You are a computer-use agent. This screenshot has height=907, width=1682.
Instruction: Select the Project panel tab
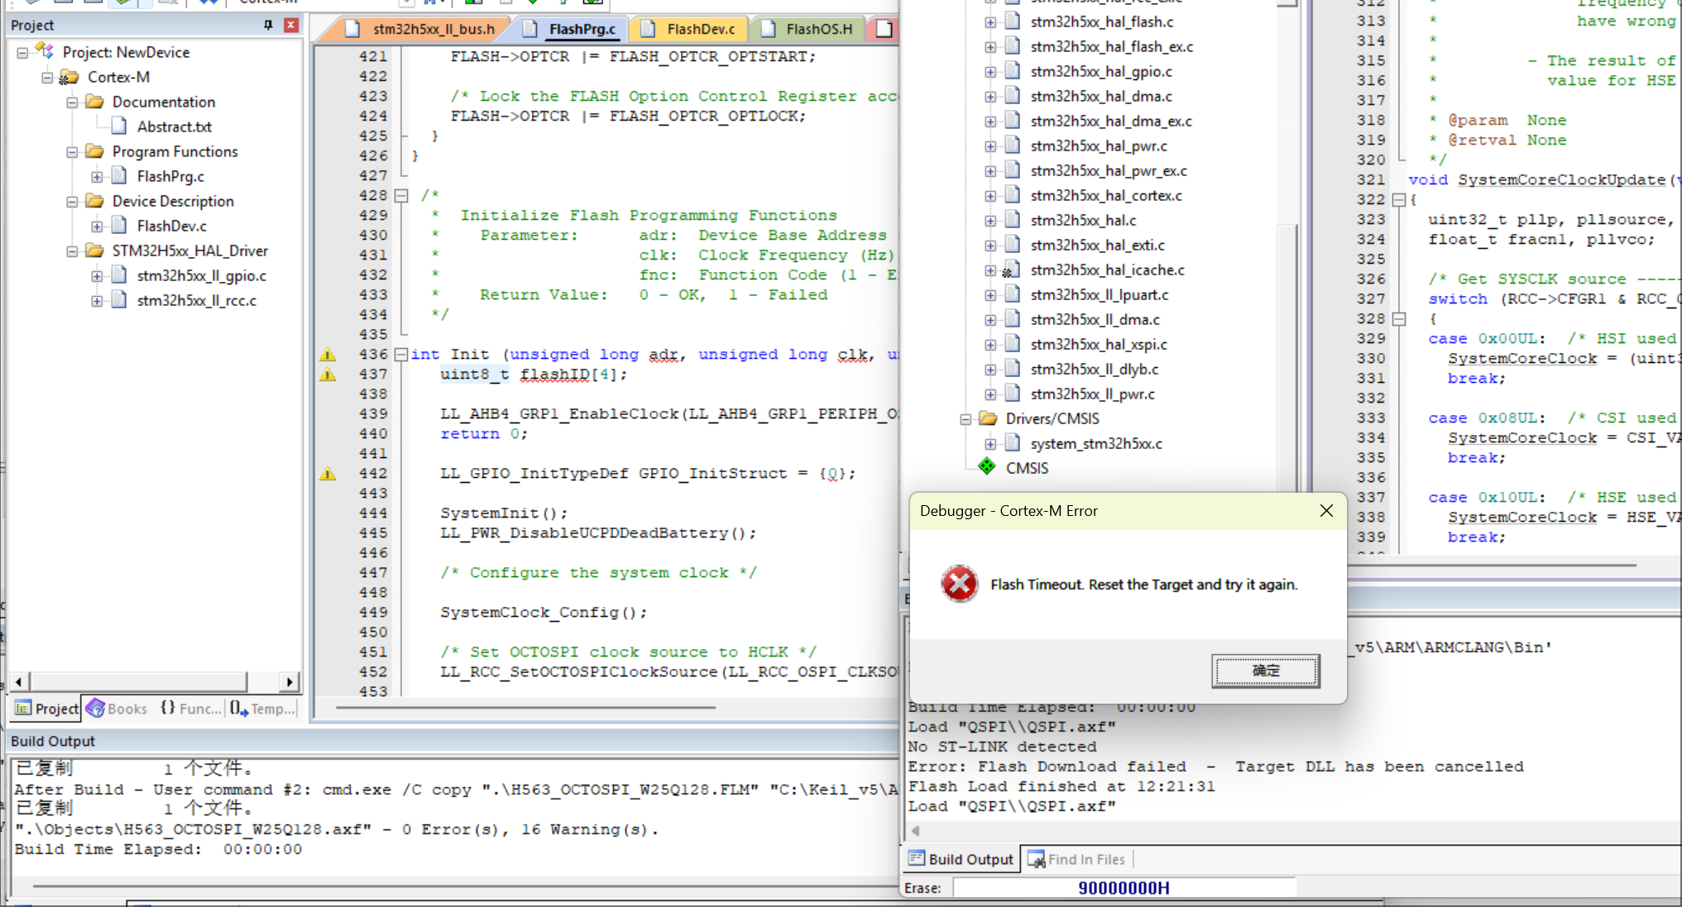(x=46, y=709)
